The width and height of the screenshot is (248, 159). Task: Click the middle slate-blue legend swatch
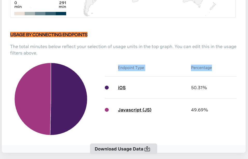40,13
